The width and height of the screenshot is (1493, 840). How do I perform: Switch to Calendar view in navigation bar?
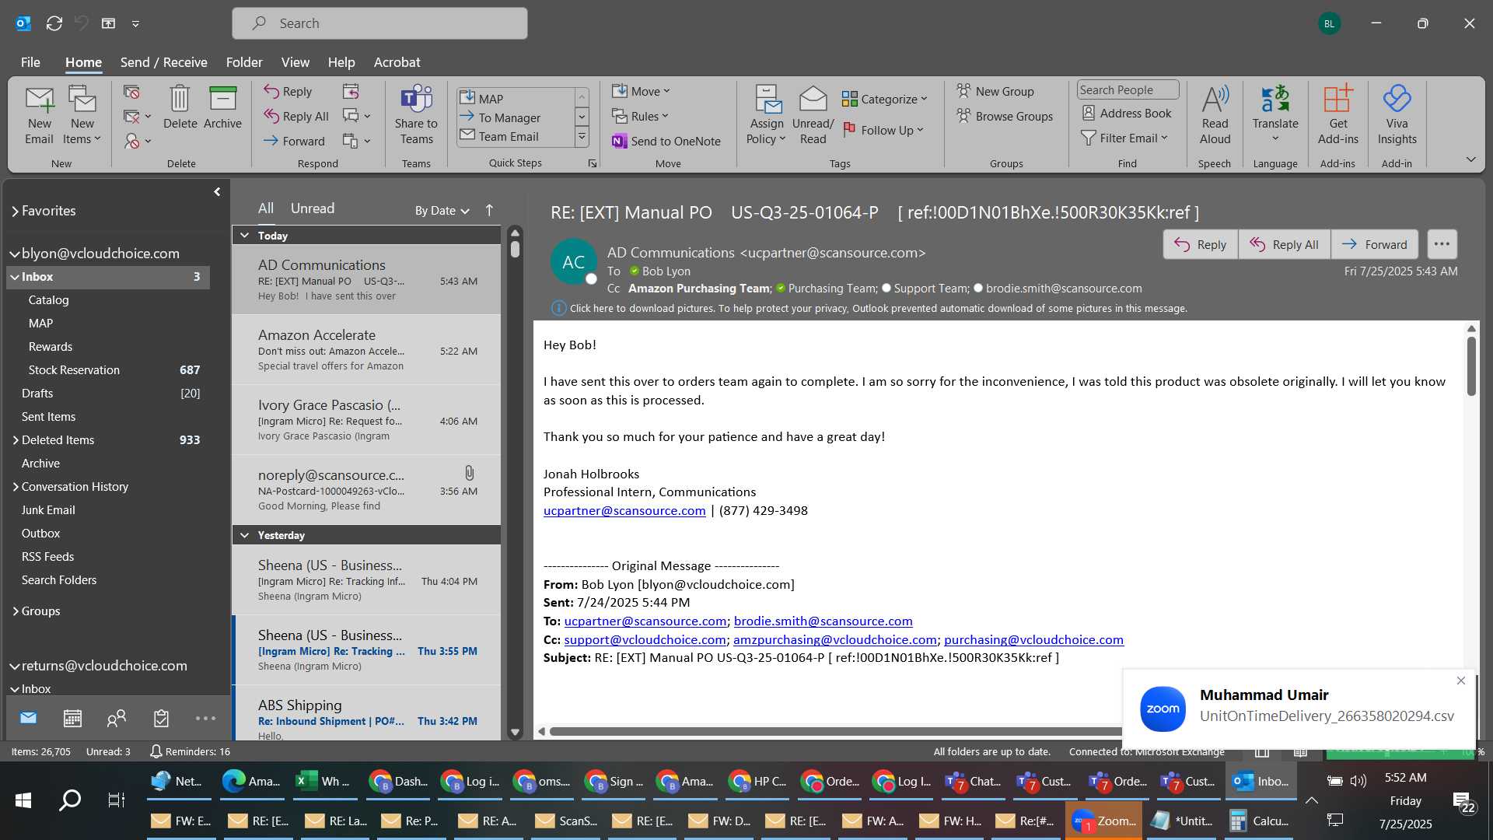(x=72, y=719)
